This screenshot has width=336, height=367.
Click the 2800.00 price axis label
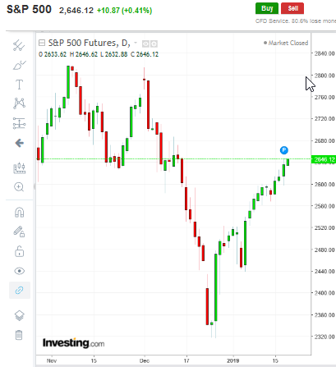[x=324, y=76]
